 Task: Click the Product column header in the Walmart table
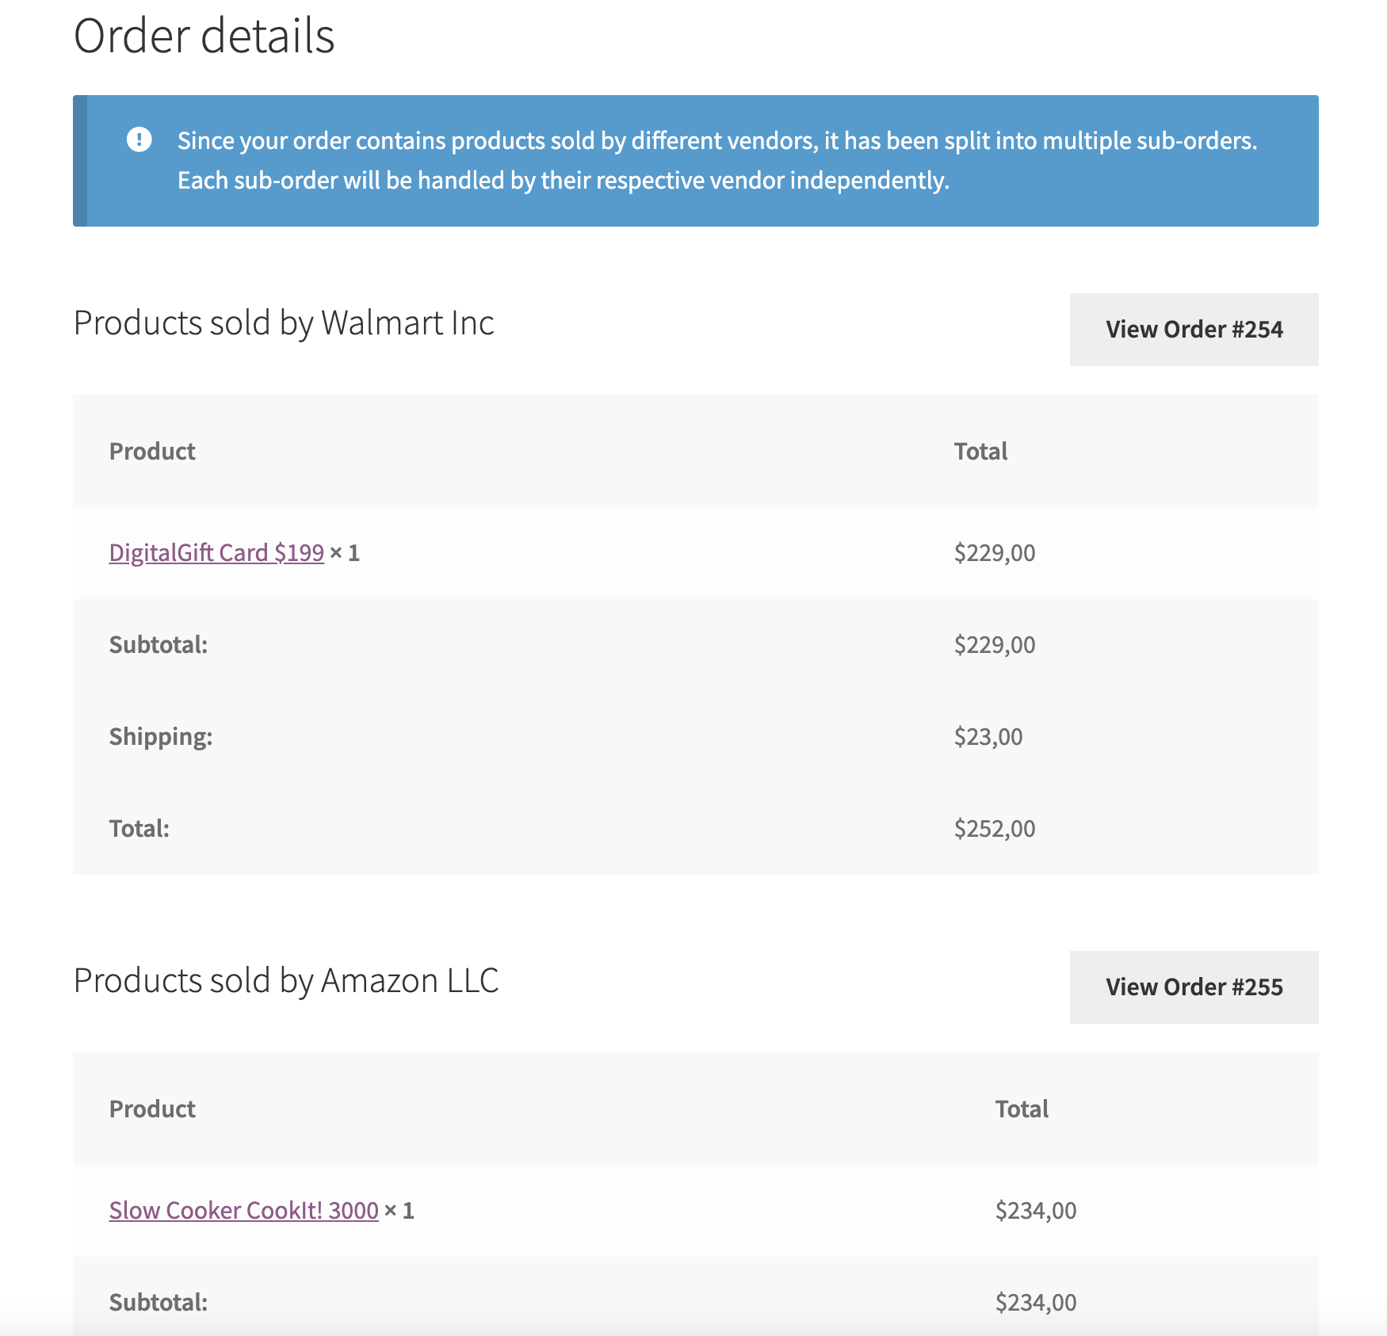152,452
